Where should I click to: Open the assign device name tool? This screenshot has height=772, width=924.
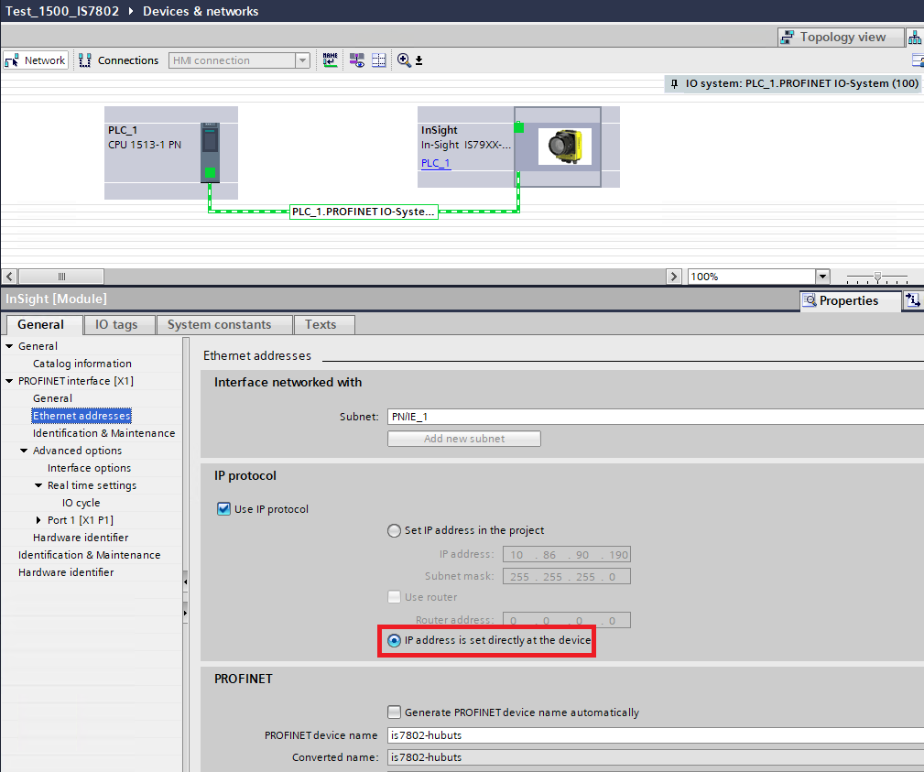(x=330, y=60)
